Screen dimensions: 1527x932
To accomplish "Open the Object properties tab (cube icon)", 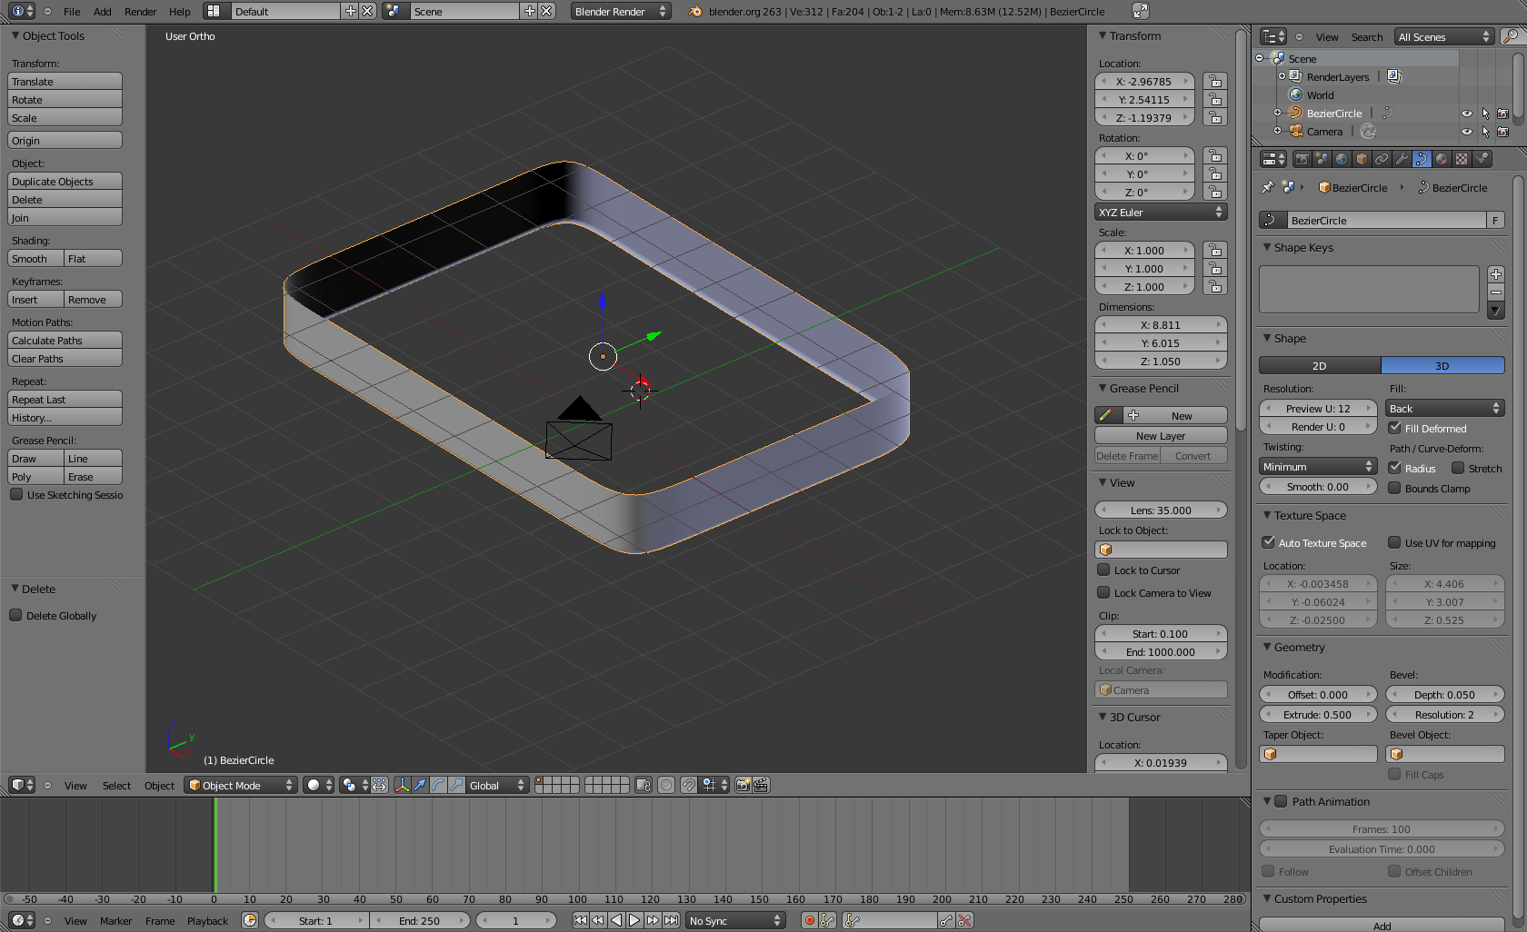I will pyautogui.click(x=1362, y=159).
